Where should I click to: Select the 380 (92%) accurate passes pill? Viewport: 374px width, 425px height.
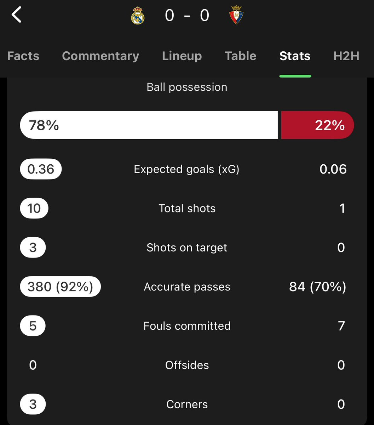click(x=61, y=287)
